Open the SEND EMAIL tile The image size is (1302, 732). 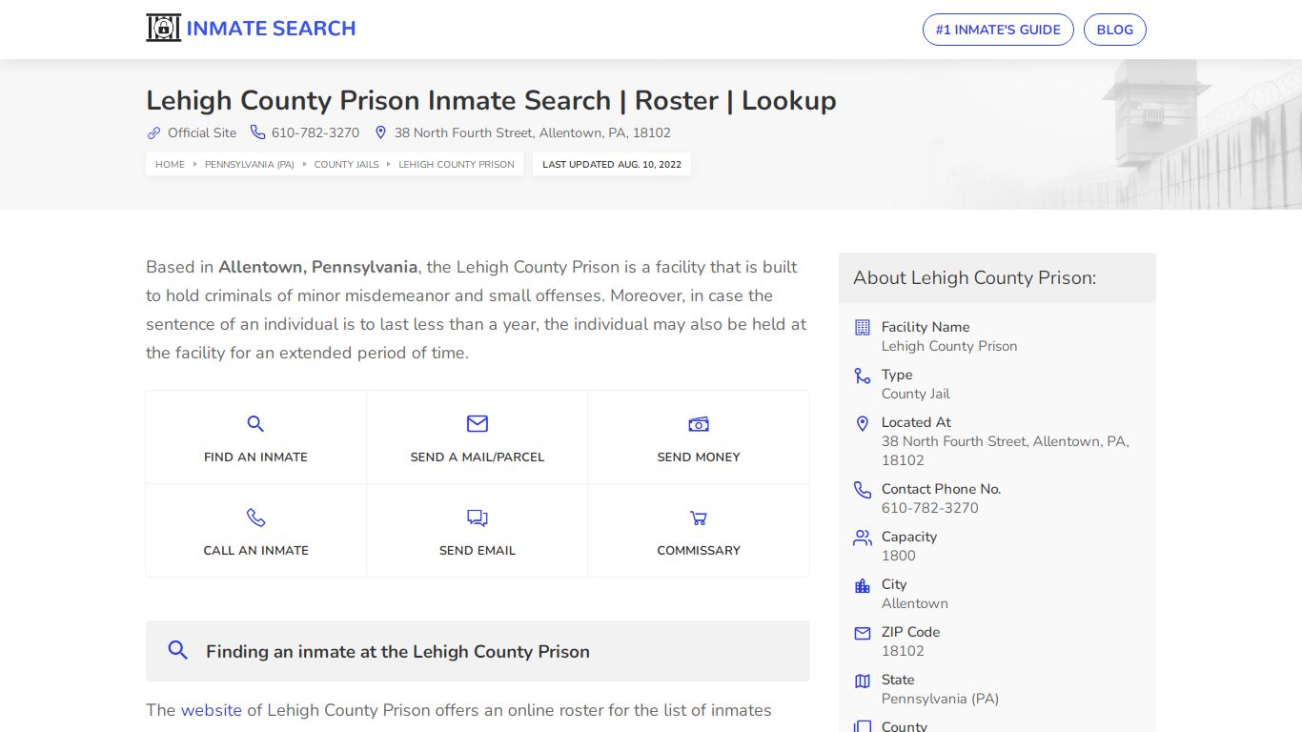pyautogui.click(x=478, y=530)
